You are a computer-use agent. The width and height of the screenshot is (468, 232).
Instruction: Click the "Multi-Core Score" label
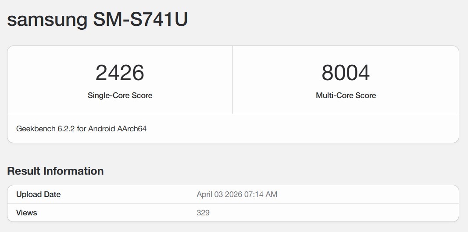346,95
